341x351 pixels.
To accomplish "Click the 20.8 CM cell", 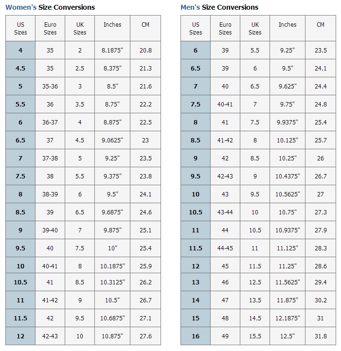I will point(145,51).
